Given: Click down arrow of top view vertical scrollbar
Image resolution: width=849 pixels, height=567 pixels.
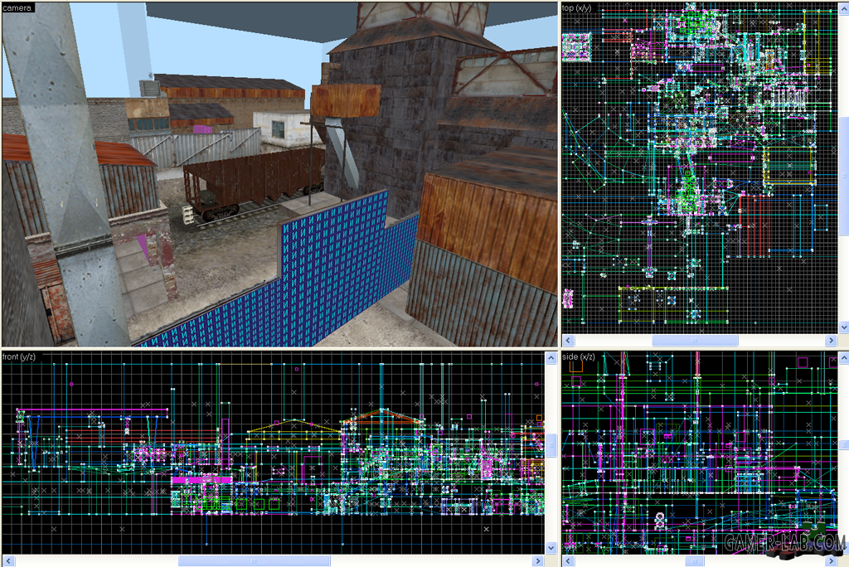Looking at the screenshot, I should pyautogui.click(x=843, y=327).
